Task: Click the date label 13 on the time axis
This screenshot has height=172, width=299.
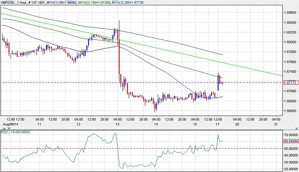Action: click(117, 124)
